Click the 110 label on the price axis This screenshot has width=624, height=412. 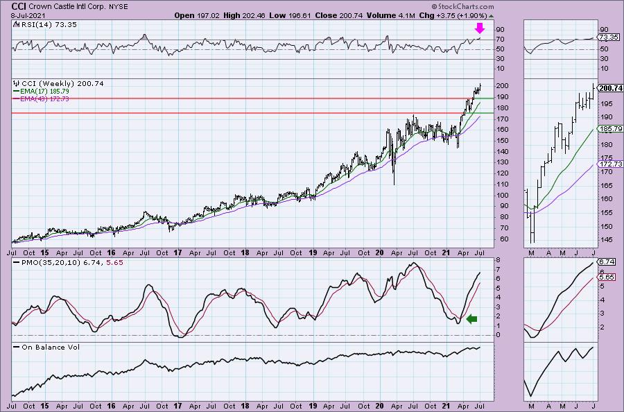point(503,184)
